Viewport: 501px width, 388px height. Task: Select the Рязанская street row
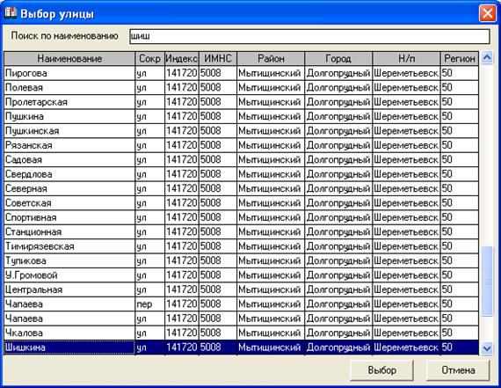tap(241, 145)
